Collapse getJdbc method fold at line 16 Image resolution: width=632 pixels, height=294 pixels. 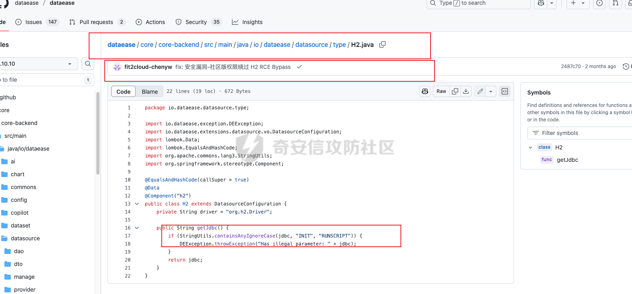coord(137,228)
